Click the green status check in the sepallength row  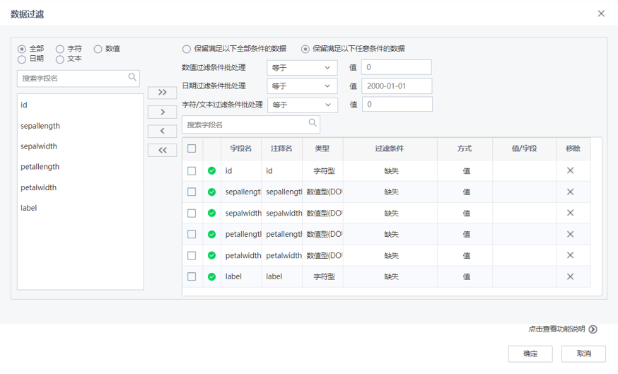click(x=211, y=192)
